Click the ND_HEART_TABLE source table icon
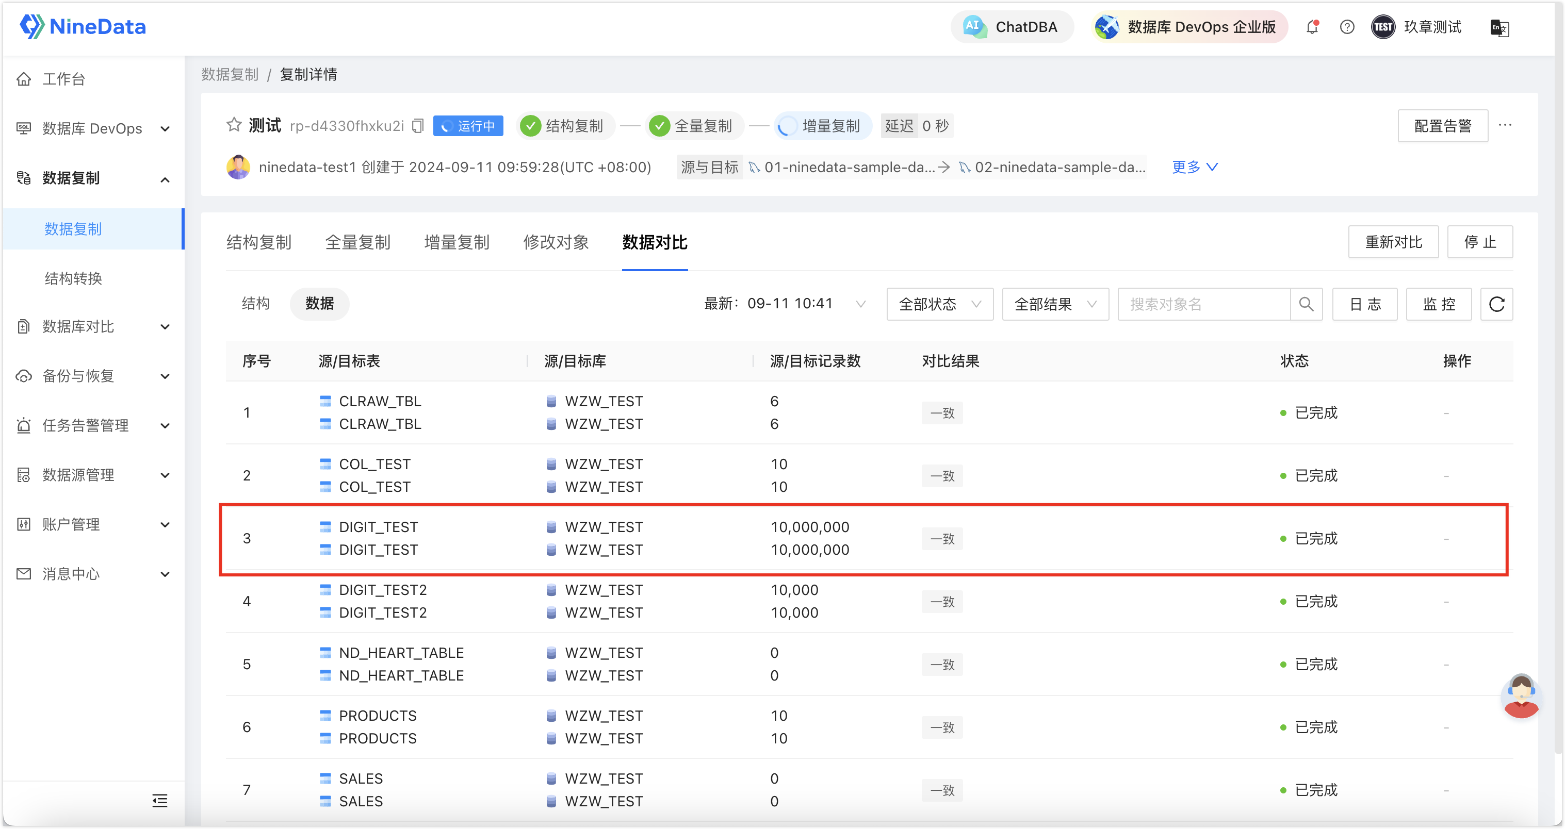 click(x=325, y=653)
